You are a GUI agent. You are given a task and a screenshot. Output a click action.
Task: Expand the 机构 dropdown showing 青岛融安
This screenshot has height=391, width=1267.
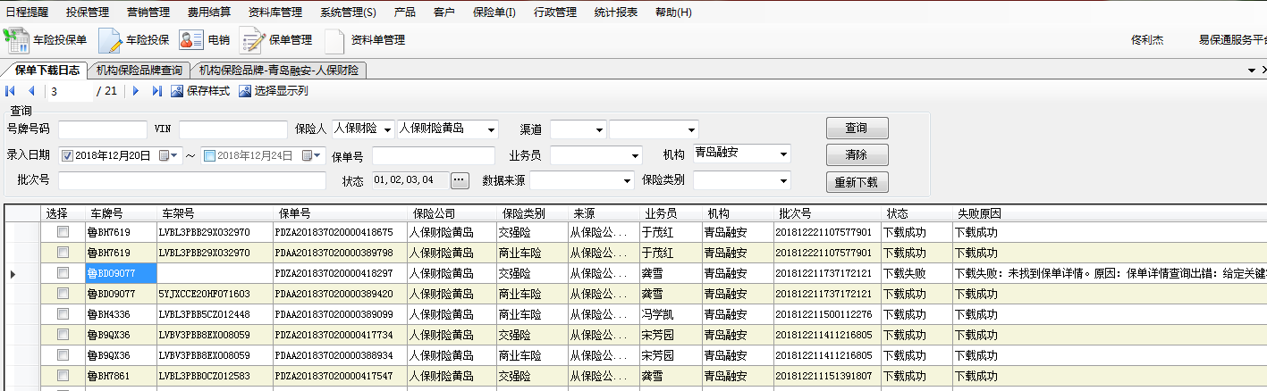(x=783, y=154)
